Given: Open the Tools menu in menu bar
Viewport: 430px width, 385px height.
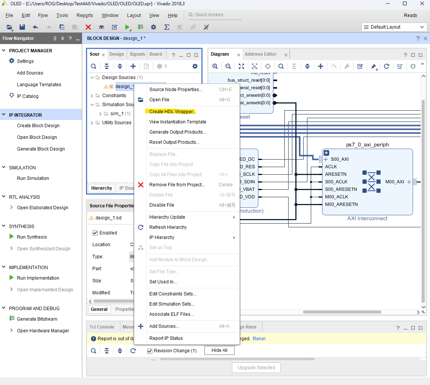Looking at the screenshot, I should tap(62, 15).
